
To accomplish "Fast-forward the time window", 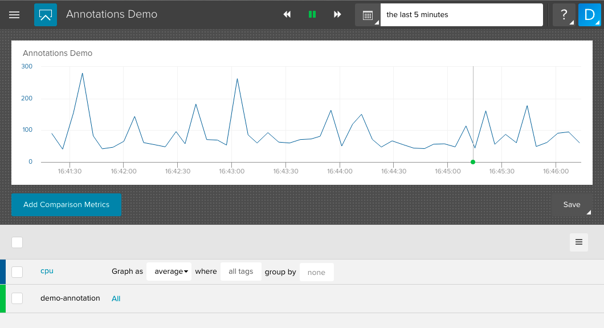I will [x=337, y=15].
